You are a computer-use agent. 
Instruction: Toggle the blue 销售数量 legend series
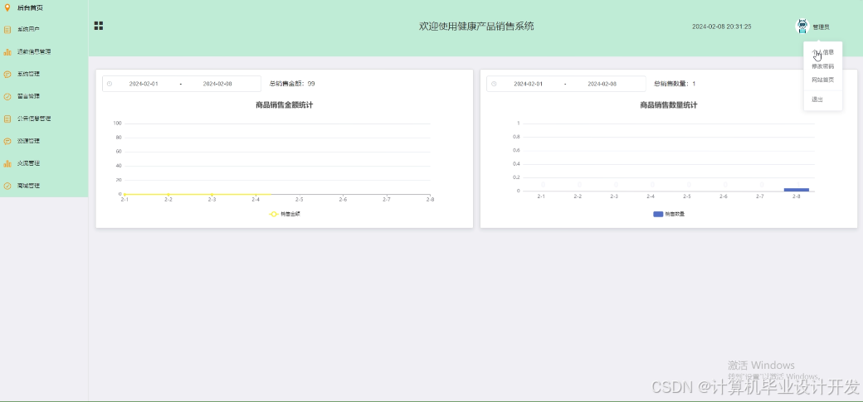[669, 214]
